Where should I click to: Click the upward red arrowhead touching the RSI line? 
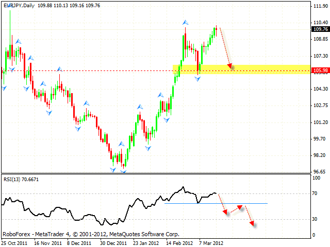point(239,207)
